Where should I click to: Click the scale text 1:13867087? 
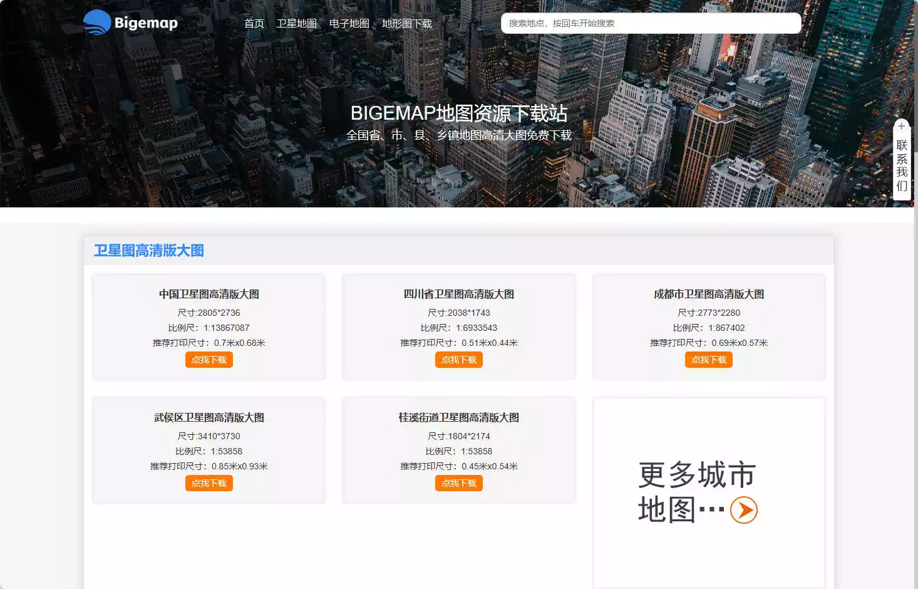[227, 328]
